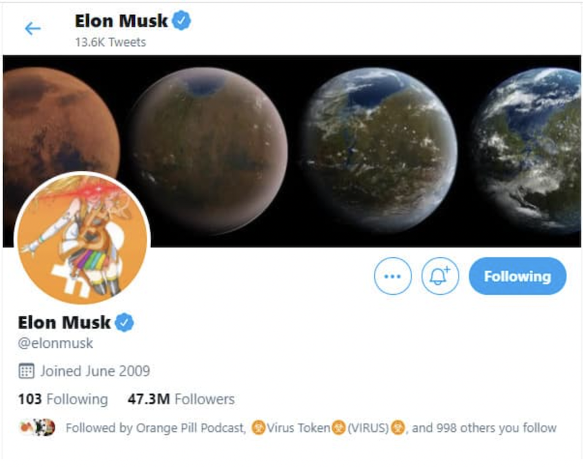Image resolution: width=583 pixels, height=467 pixels.
Task: Click the small follower avatars thumbnail
Action: tap(37, 427)
